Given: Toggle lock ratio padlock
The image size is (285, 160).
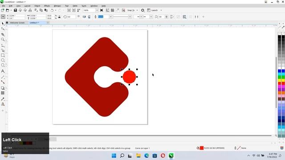Looking at the screenshot, I should click(59, 17).
